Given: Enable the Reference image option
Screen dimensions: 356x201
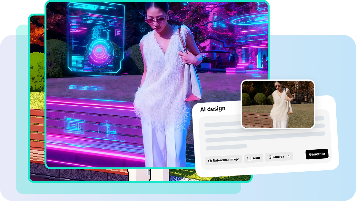Looking at the screenshot, I should click(x=223, y=159).
